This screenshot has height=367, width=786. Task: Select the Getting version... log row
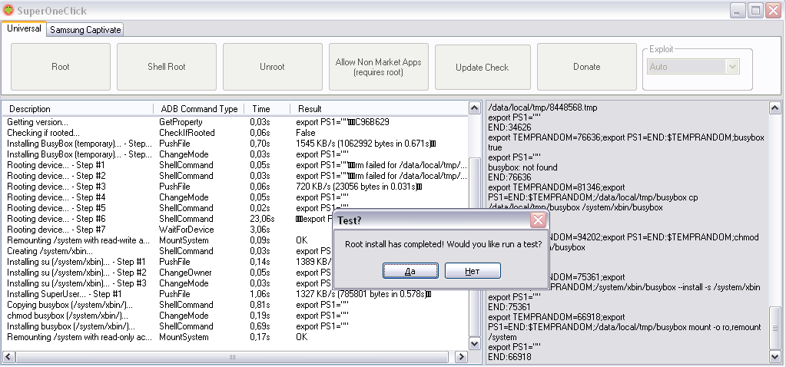38,122
